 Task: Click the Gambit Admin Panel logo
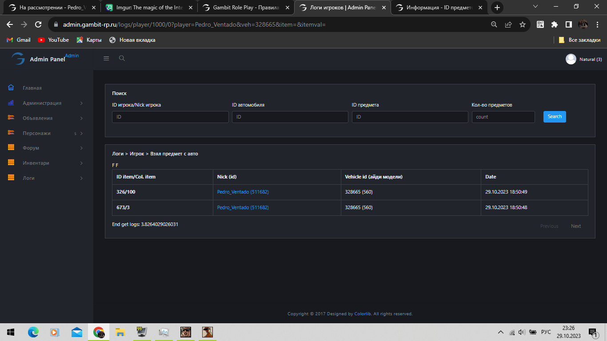point(19,59)
